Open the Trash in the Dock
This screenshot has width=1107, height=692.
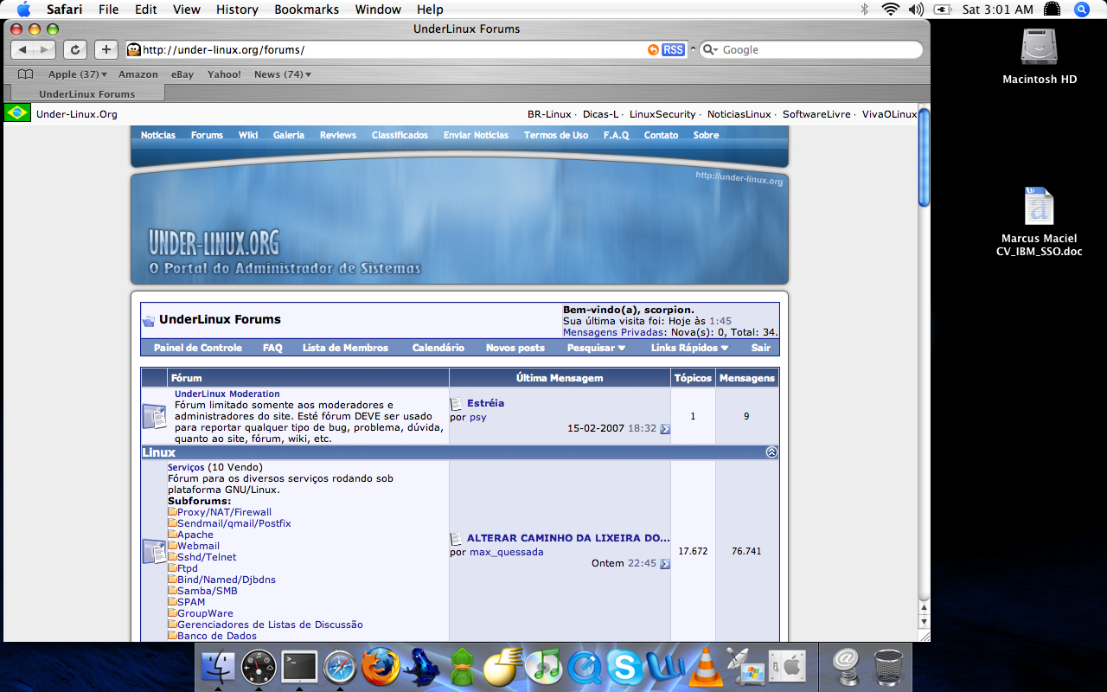(889, 667)
